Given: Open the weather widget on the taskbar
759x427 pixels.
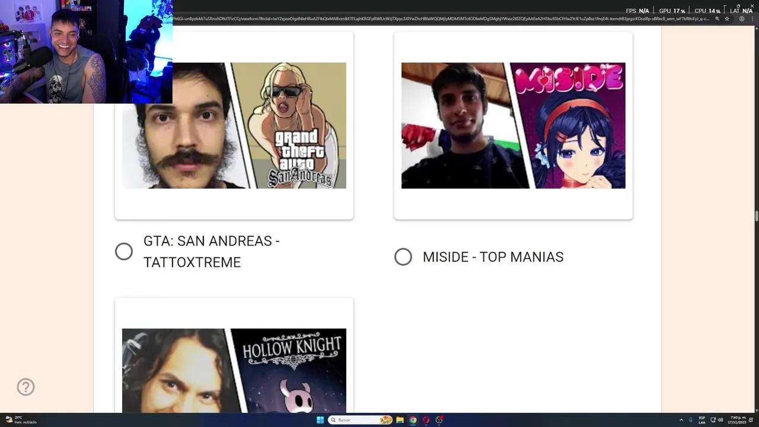Looking at the screenshot, I should [21, 420].
